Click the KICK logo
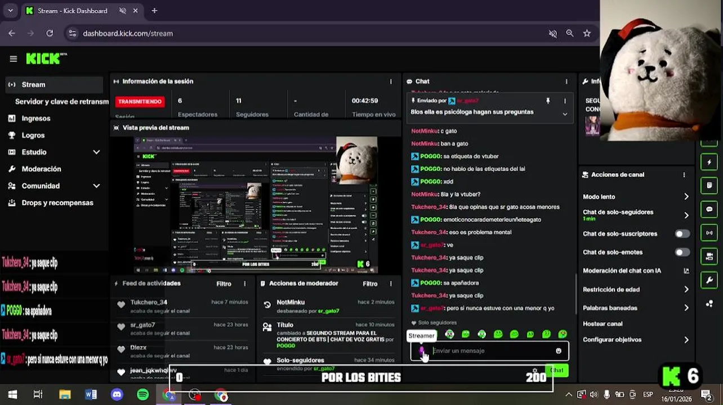 coord(46,58)
